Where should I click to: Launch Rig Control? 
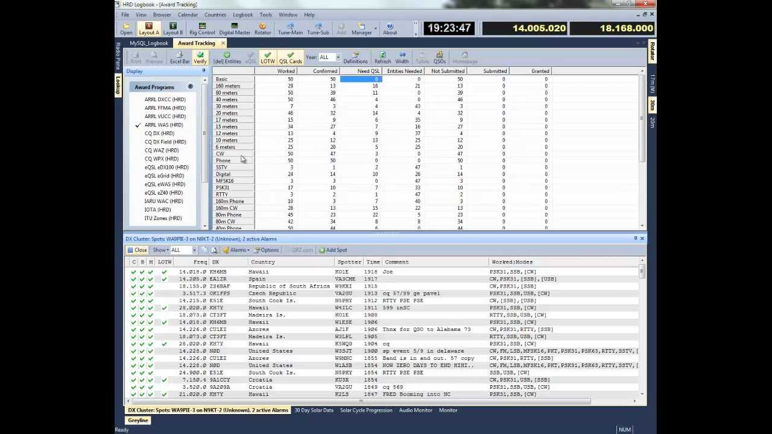[202, 29]
